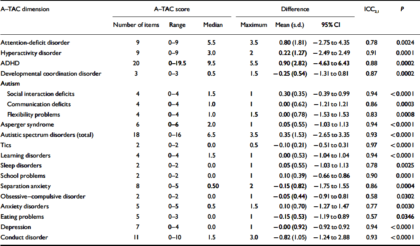
Task: Click 'Autistic spectrum disorders (total)' row label
Action: tap(47, 135)
